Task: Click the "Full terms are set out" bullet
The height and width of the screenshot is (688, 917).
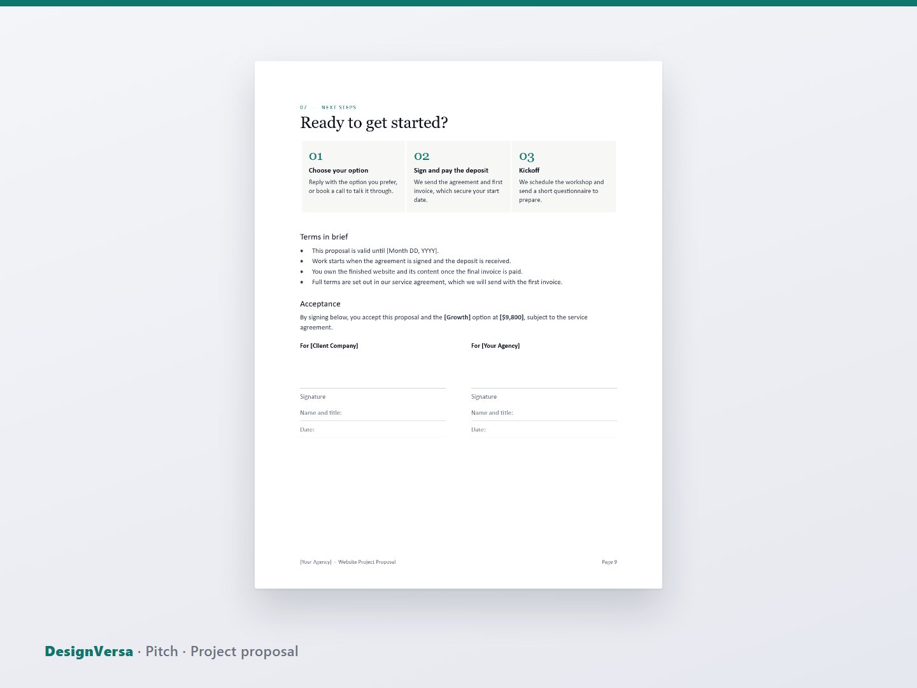Action: pos(437,282)
